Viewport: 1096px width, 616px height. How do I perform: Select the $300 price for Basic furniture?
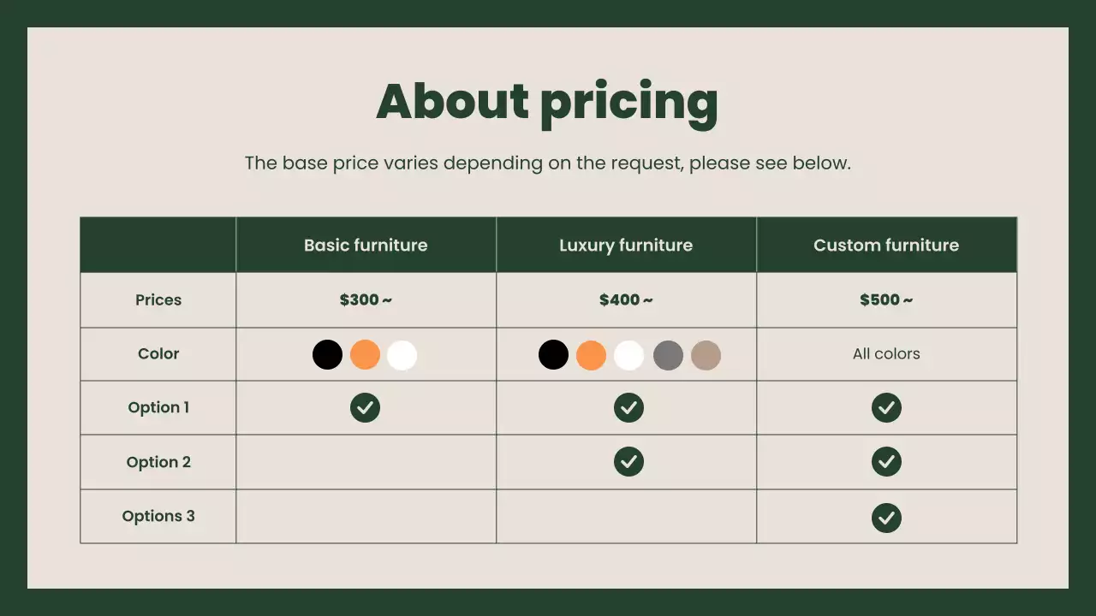point(366,300)
